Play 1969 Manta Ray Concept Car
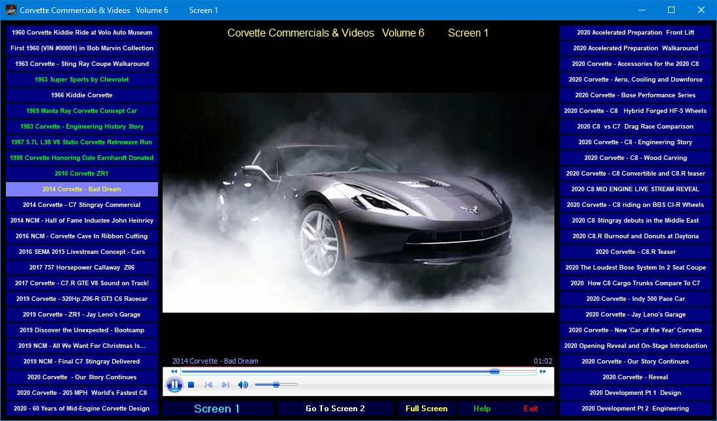This screenshot has width=717, height=421. coord(82,110)
